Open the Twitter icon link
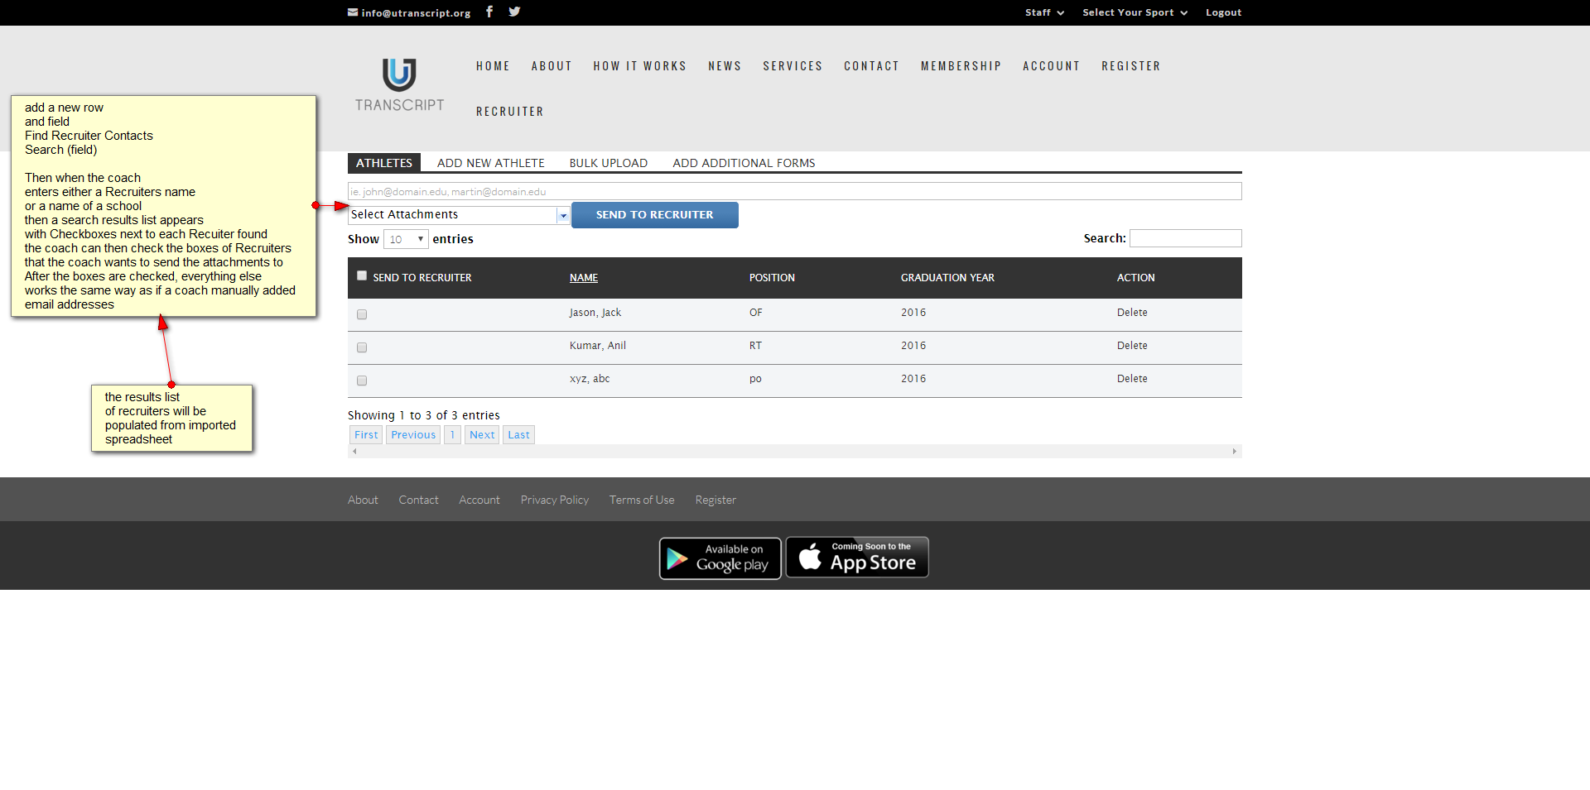The width and height of the screenshot is (1590, 790). click(x=514, y=12)
